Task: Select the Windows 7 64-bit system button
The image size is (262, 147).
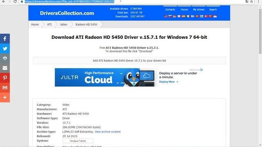Action: pyautogui.click(x=78, y=141)
